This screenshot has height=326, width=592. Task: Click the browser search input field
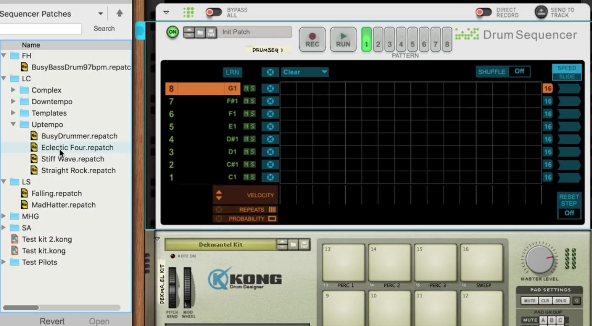[40, 29]
